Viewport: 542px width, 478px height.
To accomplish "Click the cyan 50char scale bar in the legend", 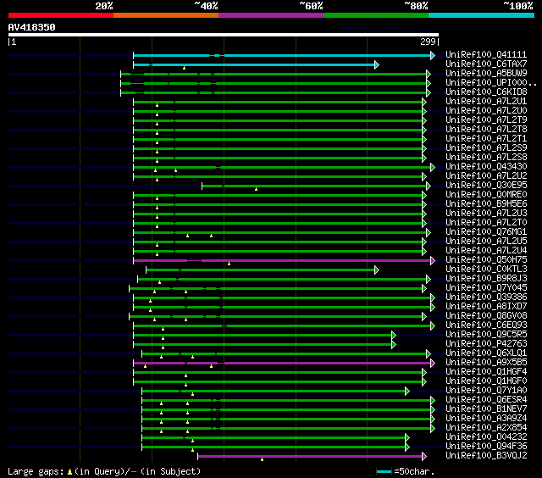I will (384, 472).
